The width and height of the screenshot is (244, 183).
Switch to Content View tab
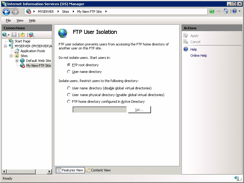pos(98,170)
